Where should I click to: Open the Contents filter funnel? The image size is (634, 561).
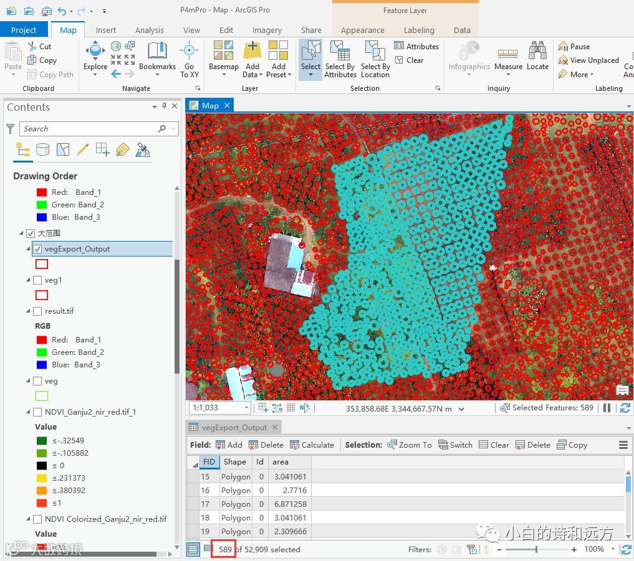(11, 129)
